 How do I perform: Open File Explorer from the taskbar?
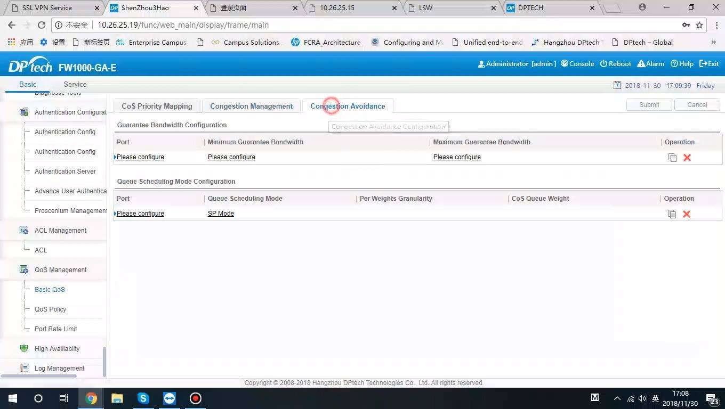117,398
